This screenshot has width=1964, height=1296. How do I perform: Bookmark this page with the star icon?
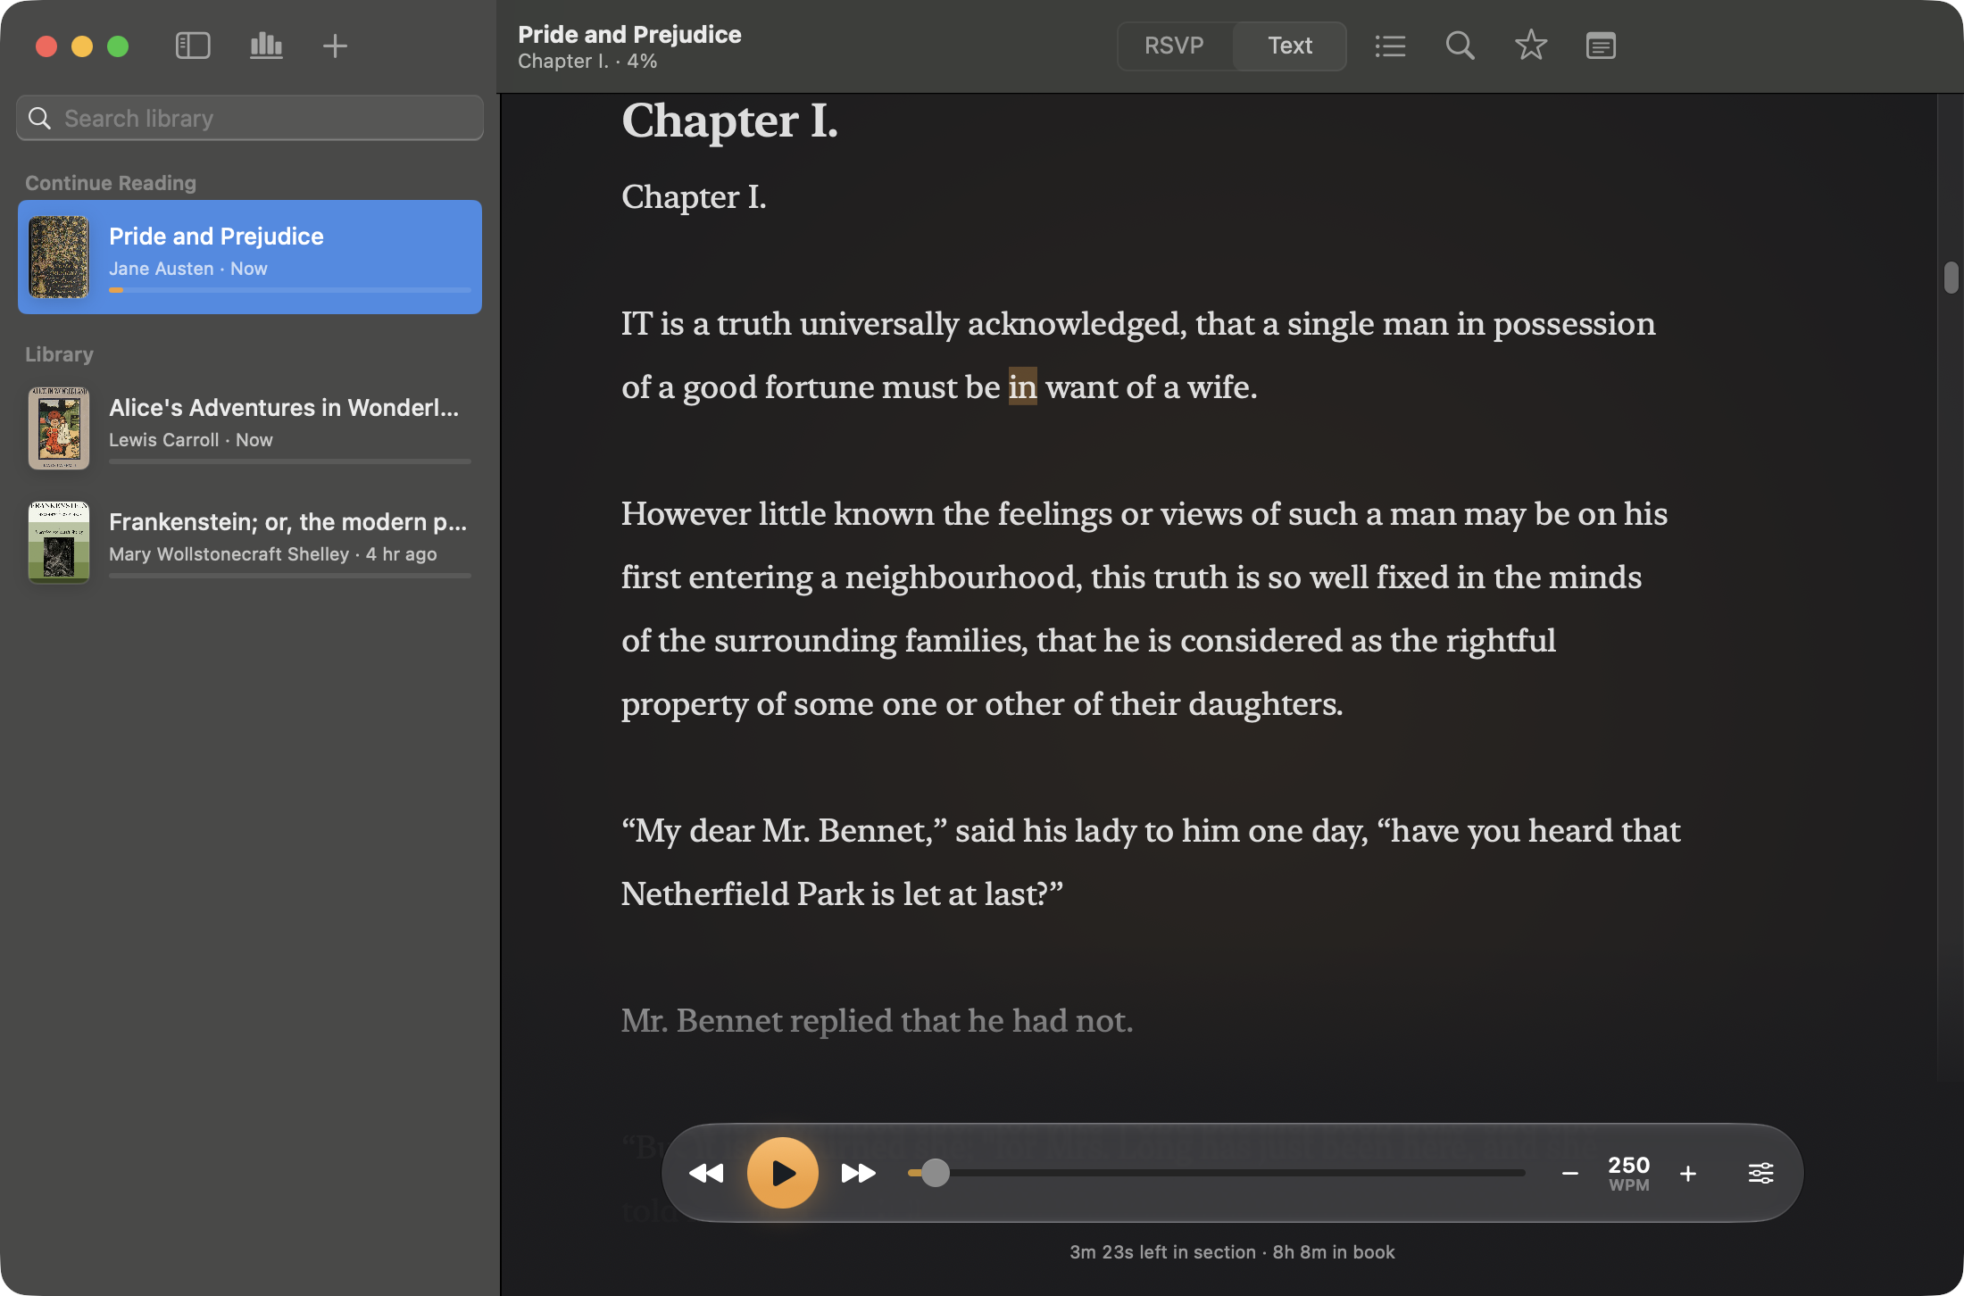(x=1530, y=46)
